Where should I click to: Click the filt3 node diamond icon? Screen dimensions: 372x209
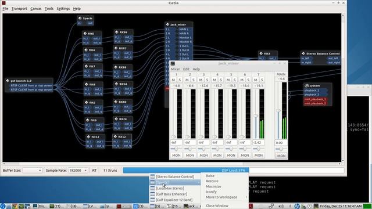pos(261,53)
